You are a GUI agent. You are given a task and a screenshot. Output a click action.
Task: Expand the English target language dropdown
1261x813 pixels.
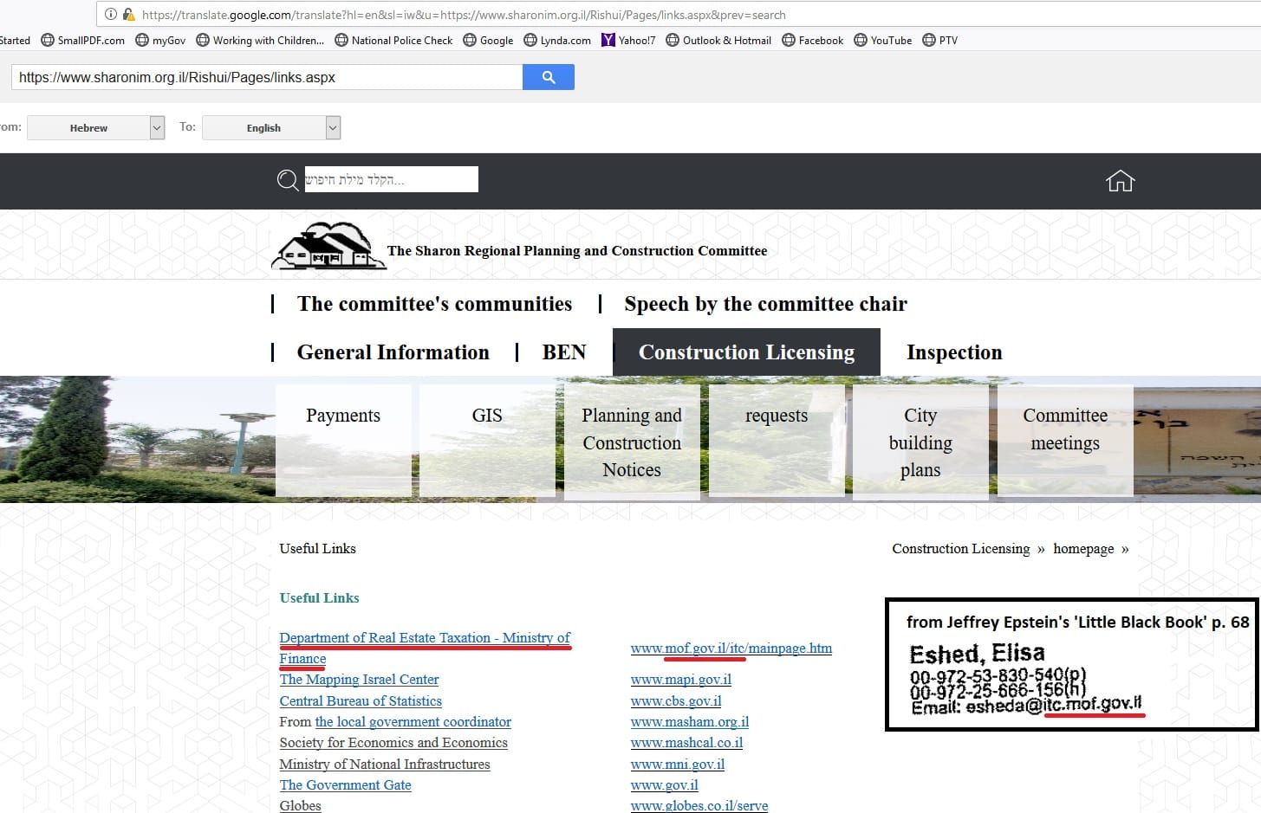coord(333,127)
